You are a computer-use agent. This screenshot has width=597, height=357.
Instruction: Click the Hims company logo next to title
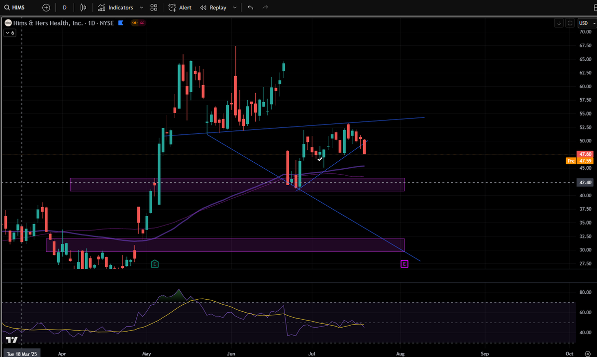(7, 23)
